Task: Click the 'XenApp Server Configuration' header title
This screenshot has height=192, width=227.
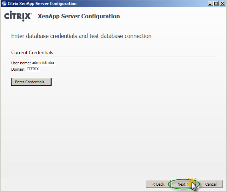Action: (79, 16)
